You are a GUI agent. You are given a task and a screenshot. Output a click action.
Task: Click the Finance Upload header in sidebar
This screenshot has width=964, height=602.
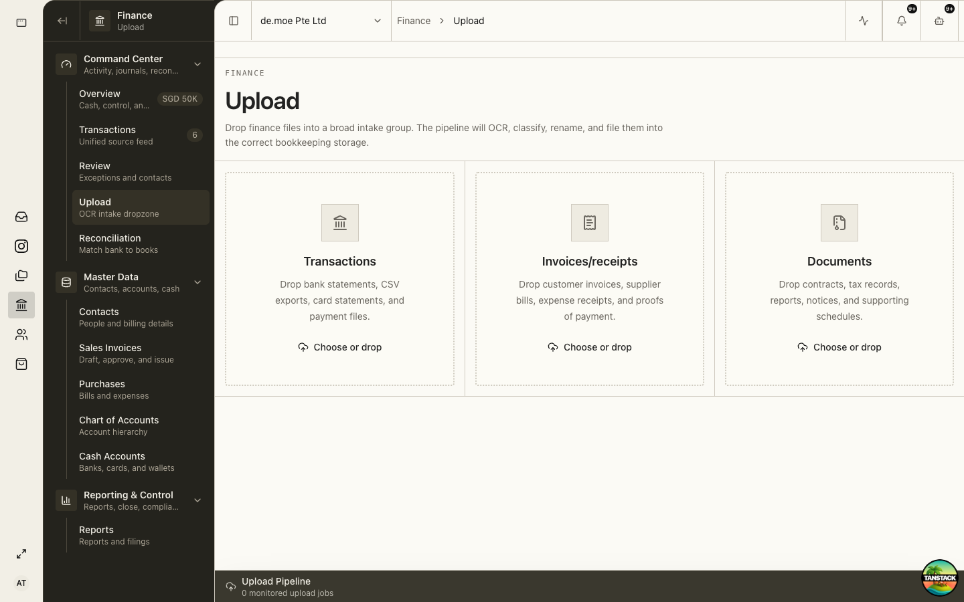coord(147,21)
